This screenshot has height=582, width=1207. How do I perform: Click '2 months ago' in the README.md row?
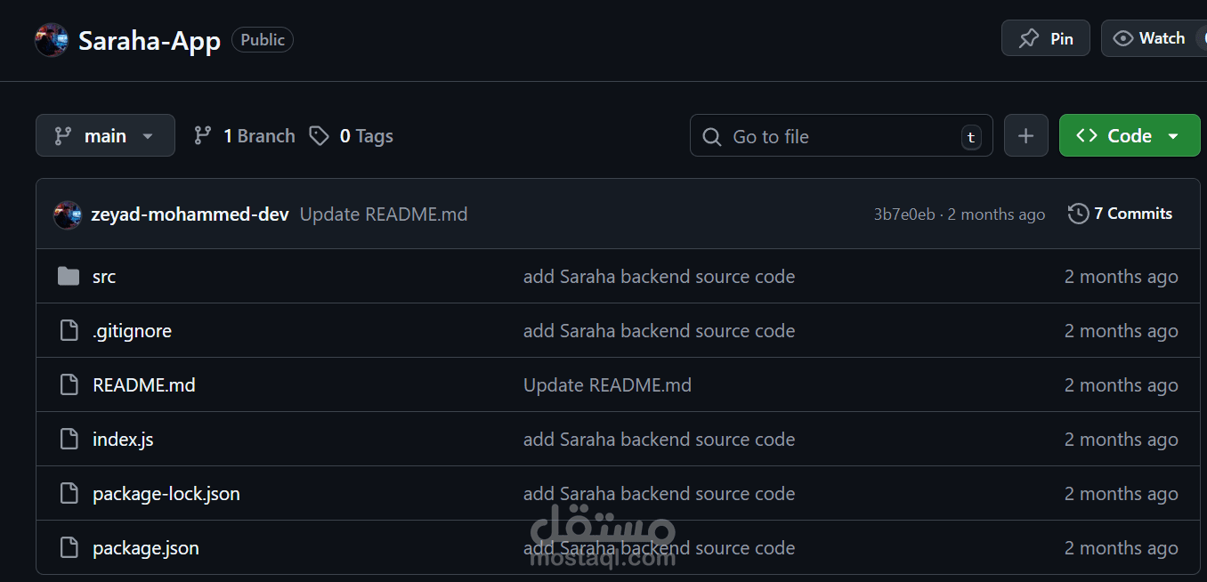[x=1122, y=385]
